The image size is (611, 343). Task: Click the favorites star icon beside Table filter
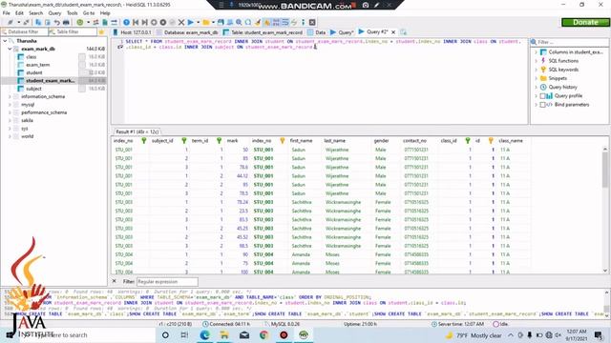coord(102,31)
